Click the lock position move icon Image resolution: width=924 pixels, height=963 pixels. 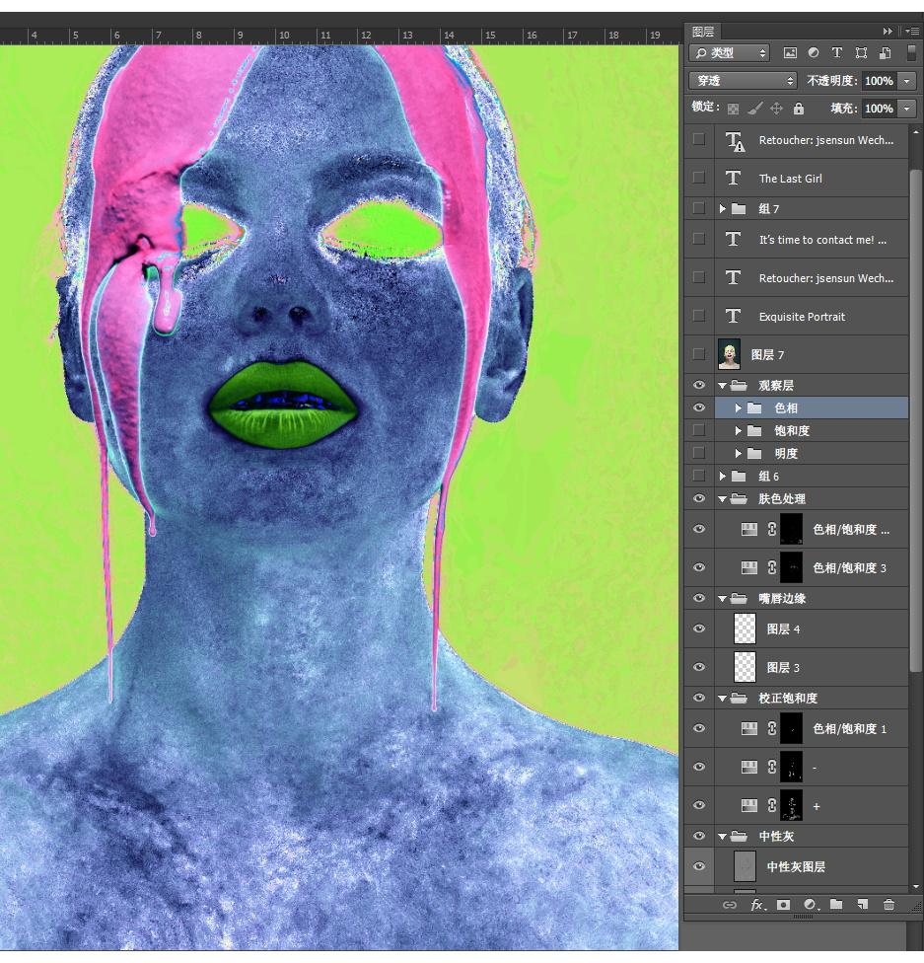pyautogui.click(x=777, y=109)
